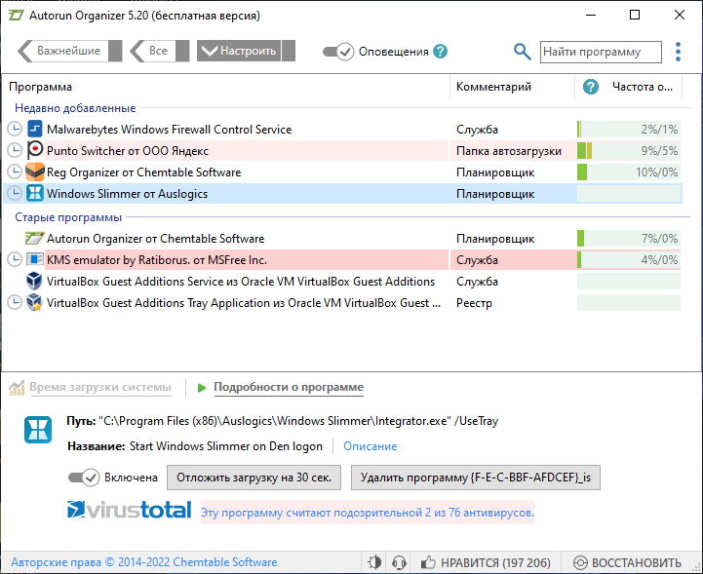Click green play arrow near Подробности о программе
This screenshot has width=703, height=574.
click(x=202, y=387)
